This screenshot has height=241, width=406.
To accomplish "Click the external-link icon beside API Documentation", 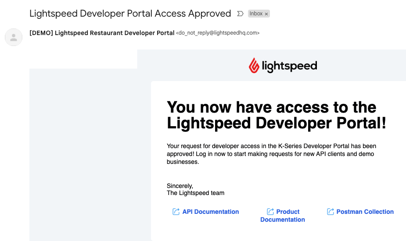I will tap(176, 212).
